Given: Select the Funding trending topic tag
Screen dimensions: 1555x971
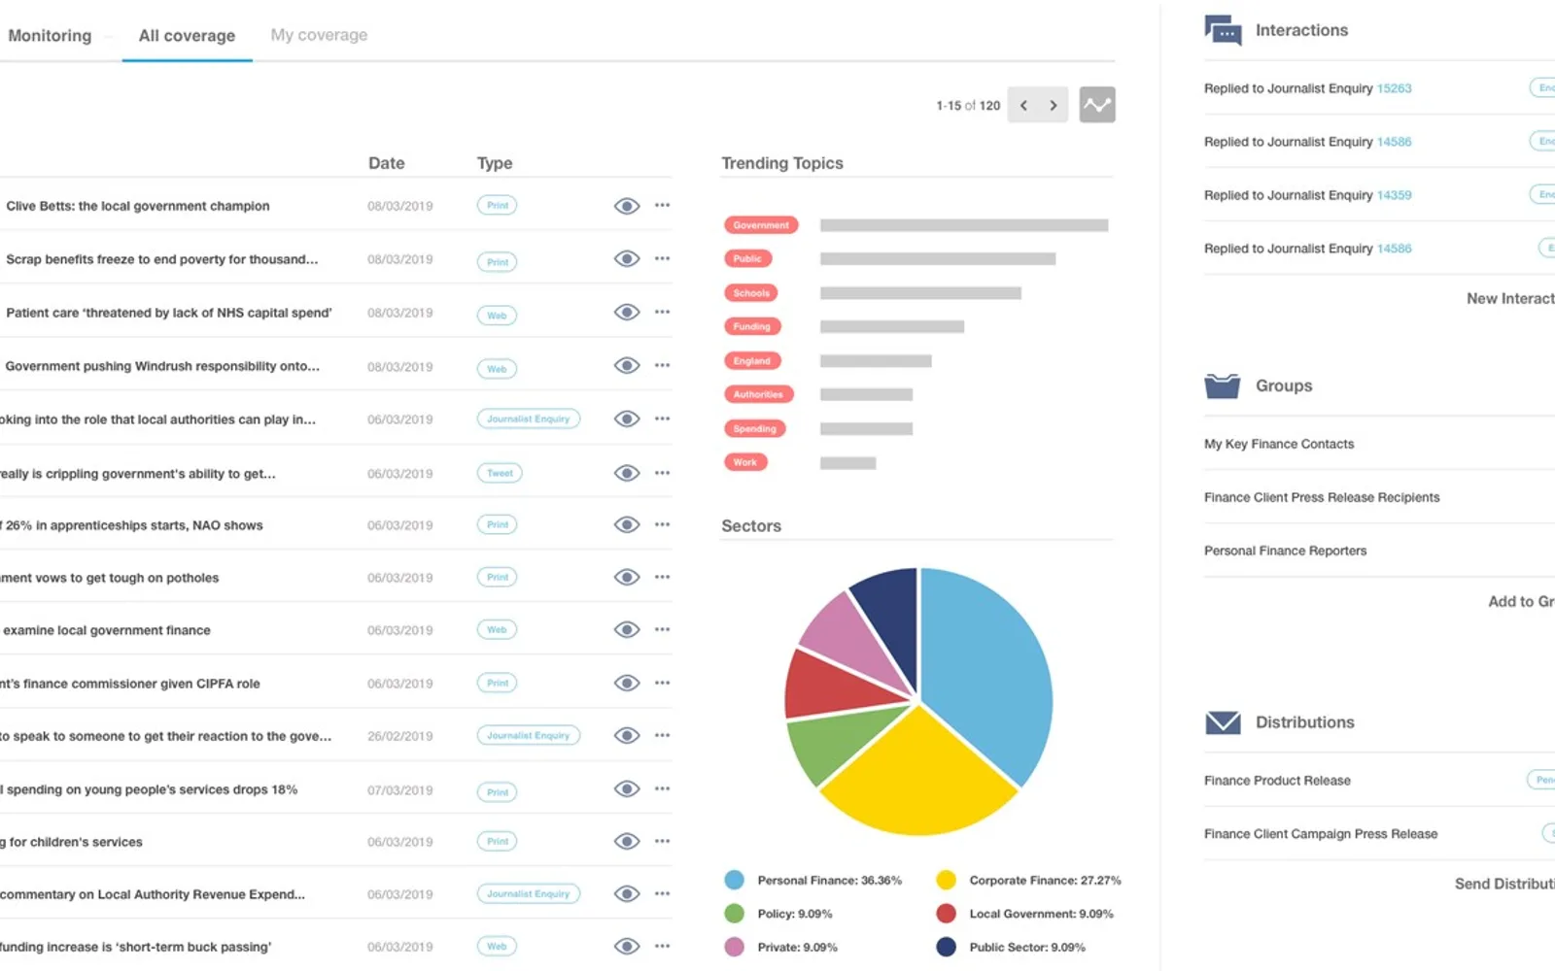Looking at the screenshot, I should coord(752,327).
